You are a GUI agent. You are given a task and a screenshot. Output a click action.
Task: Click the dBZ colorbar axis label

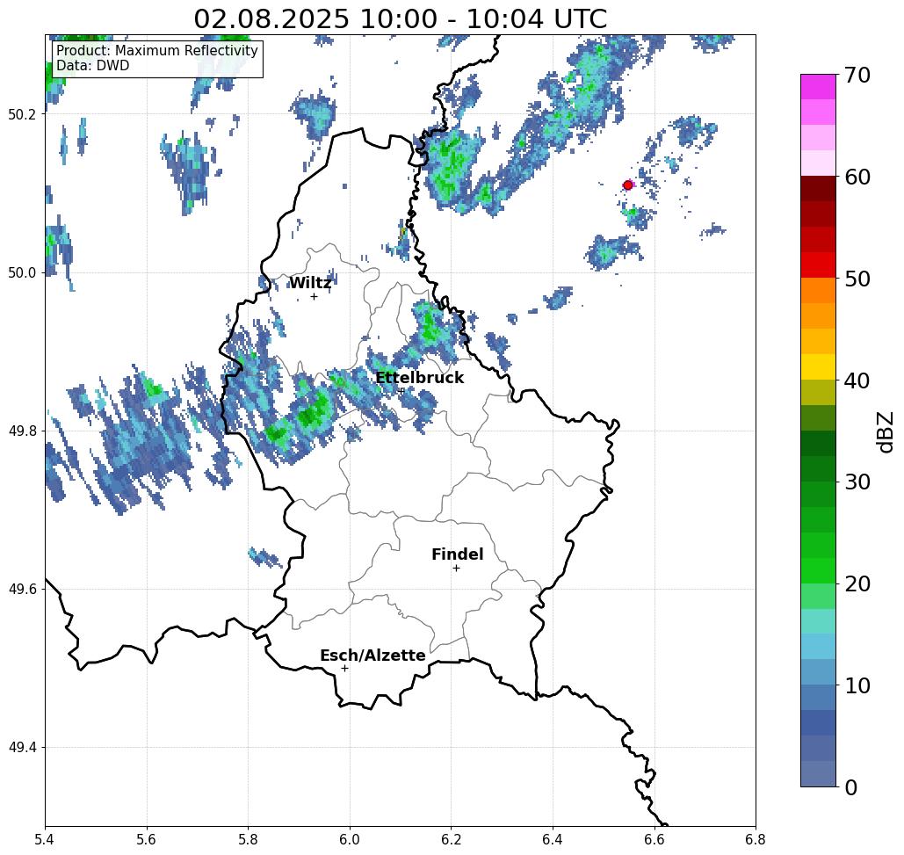pos(885,431)
